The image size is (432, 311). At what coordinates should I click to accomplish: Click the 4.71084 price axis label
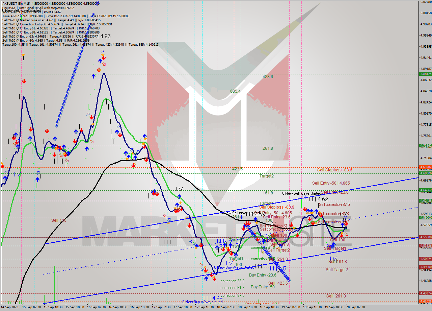point(426,158)
